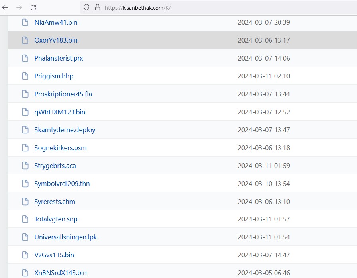
Task: Click the file icon next to Phalansterist.prx
Action: point(25,58)
